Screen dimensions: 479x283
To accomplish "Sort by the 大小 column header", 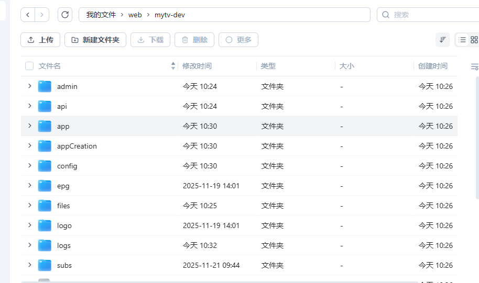I will click(x=347, y=66).
